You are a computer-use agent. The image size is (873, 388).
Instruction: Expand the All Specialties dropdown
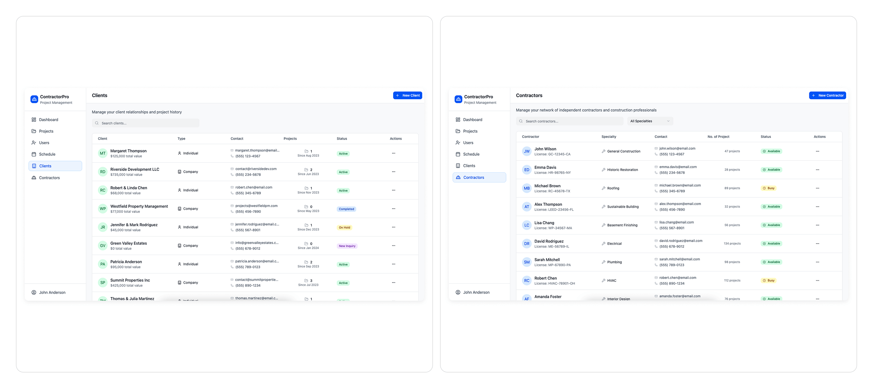point(650,121)
